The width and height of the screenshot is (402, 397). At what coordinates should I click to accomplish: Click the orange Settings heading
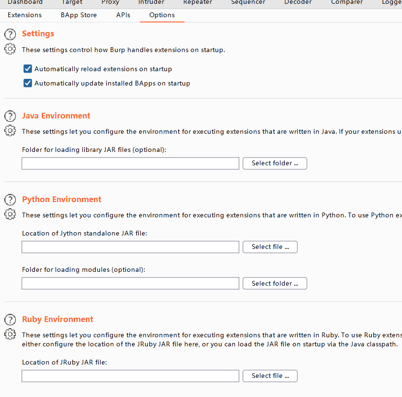38,34
